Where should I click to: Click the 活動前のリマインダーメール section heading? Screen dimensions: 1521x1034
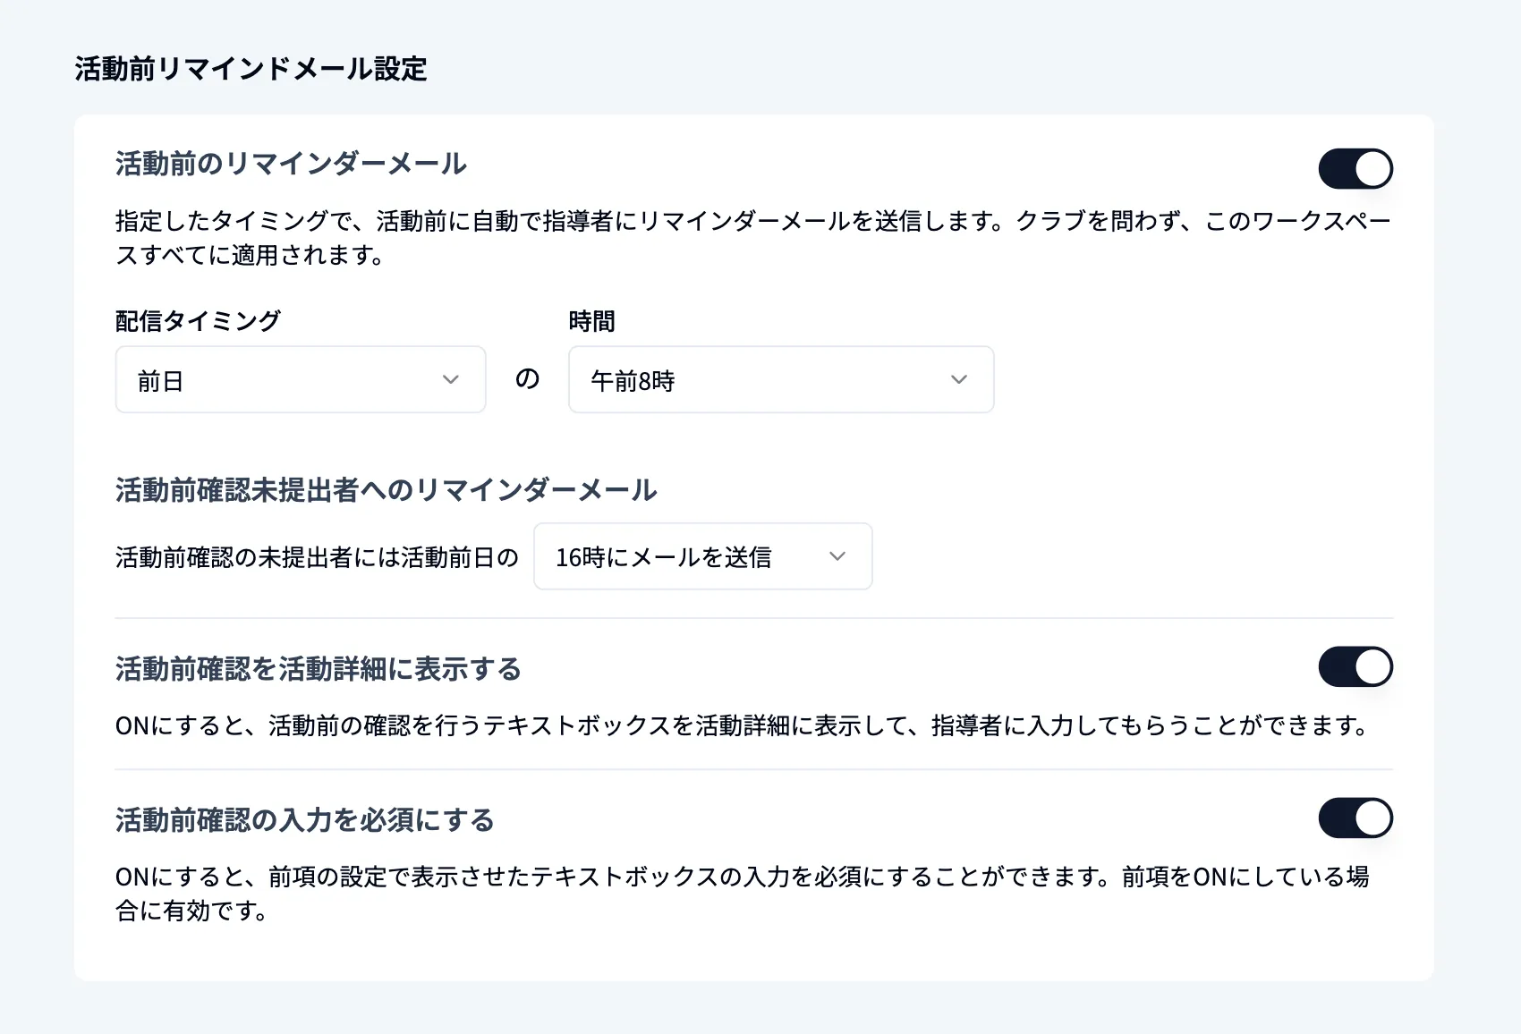(291, 164)
